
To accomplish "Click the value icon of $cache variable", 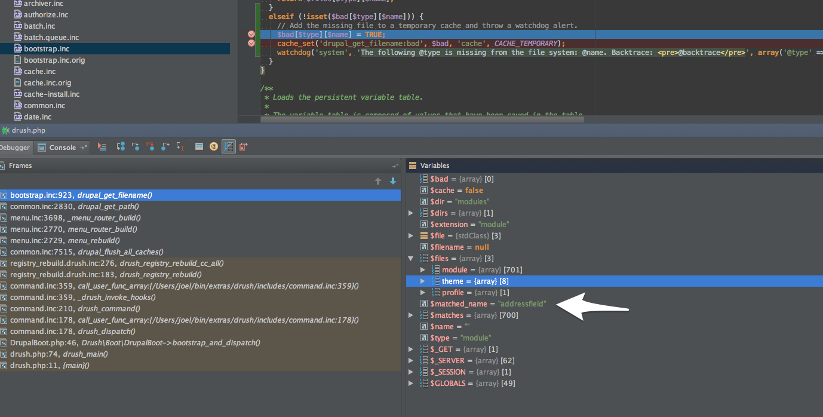I will pyautogui.click(x=424, y=190).
